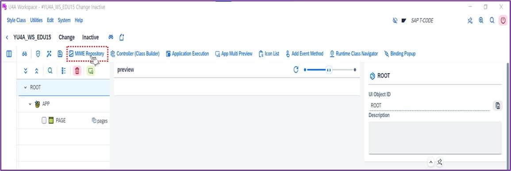Open the Utilities menu

click(x=36, y=20)
